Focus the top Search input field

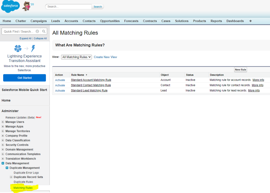tap(68, 7)
